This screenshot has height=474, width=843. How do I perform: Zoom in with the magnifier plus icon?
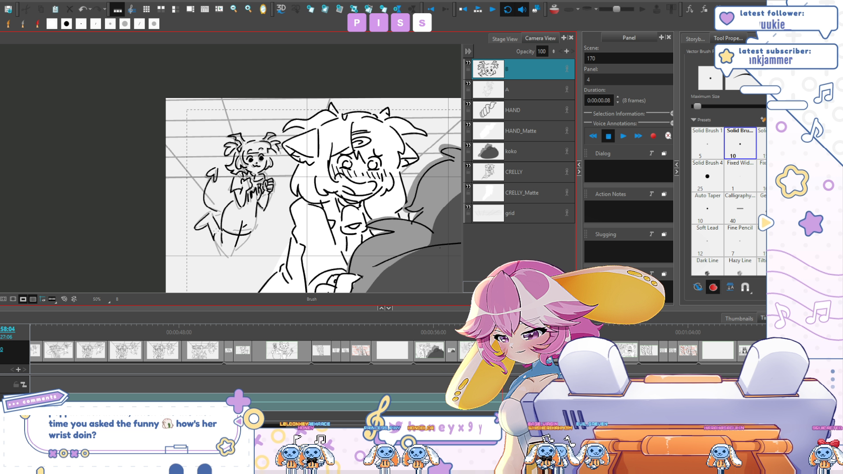coord(248,9)
